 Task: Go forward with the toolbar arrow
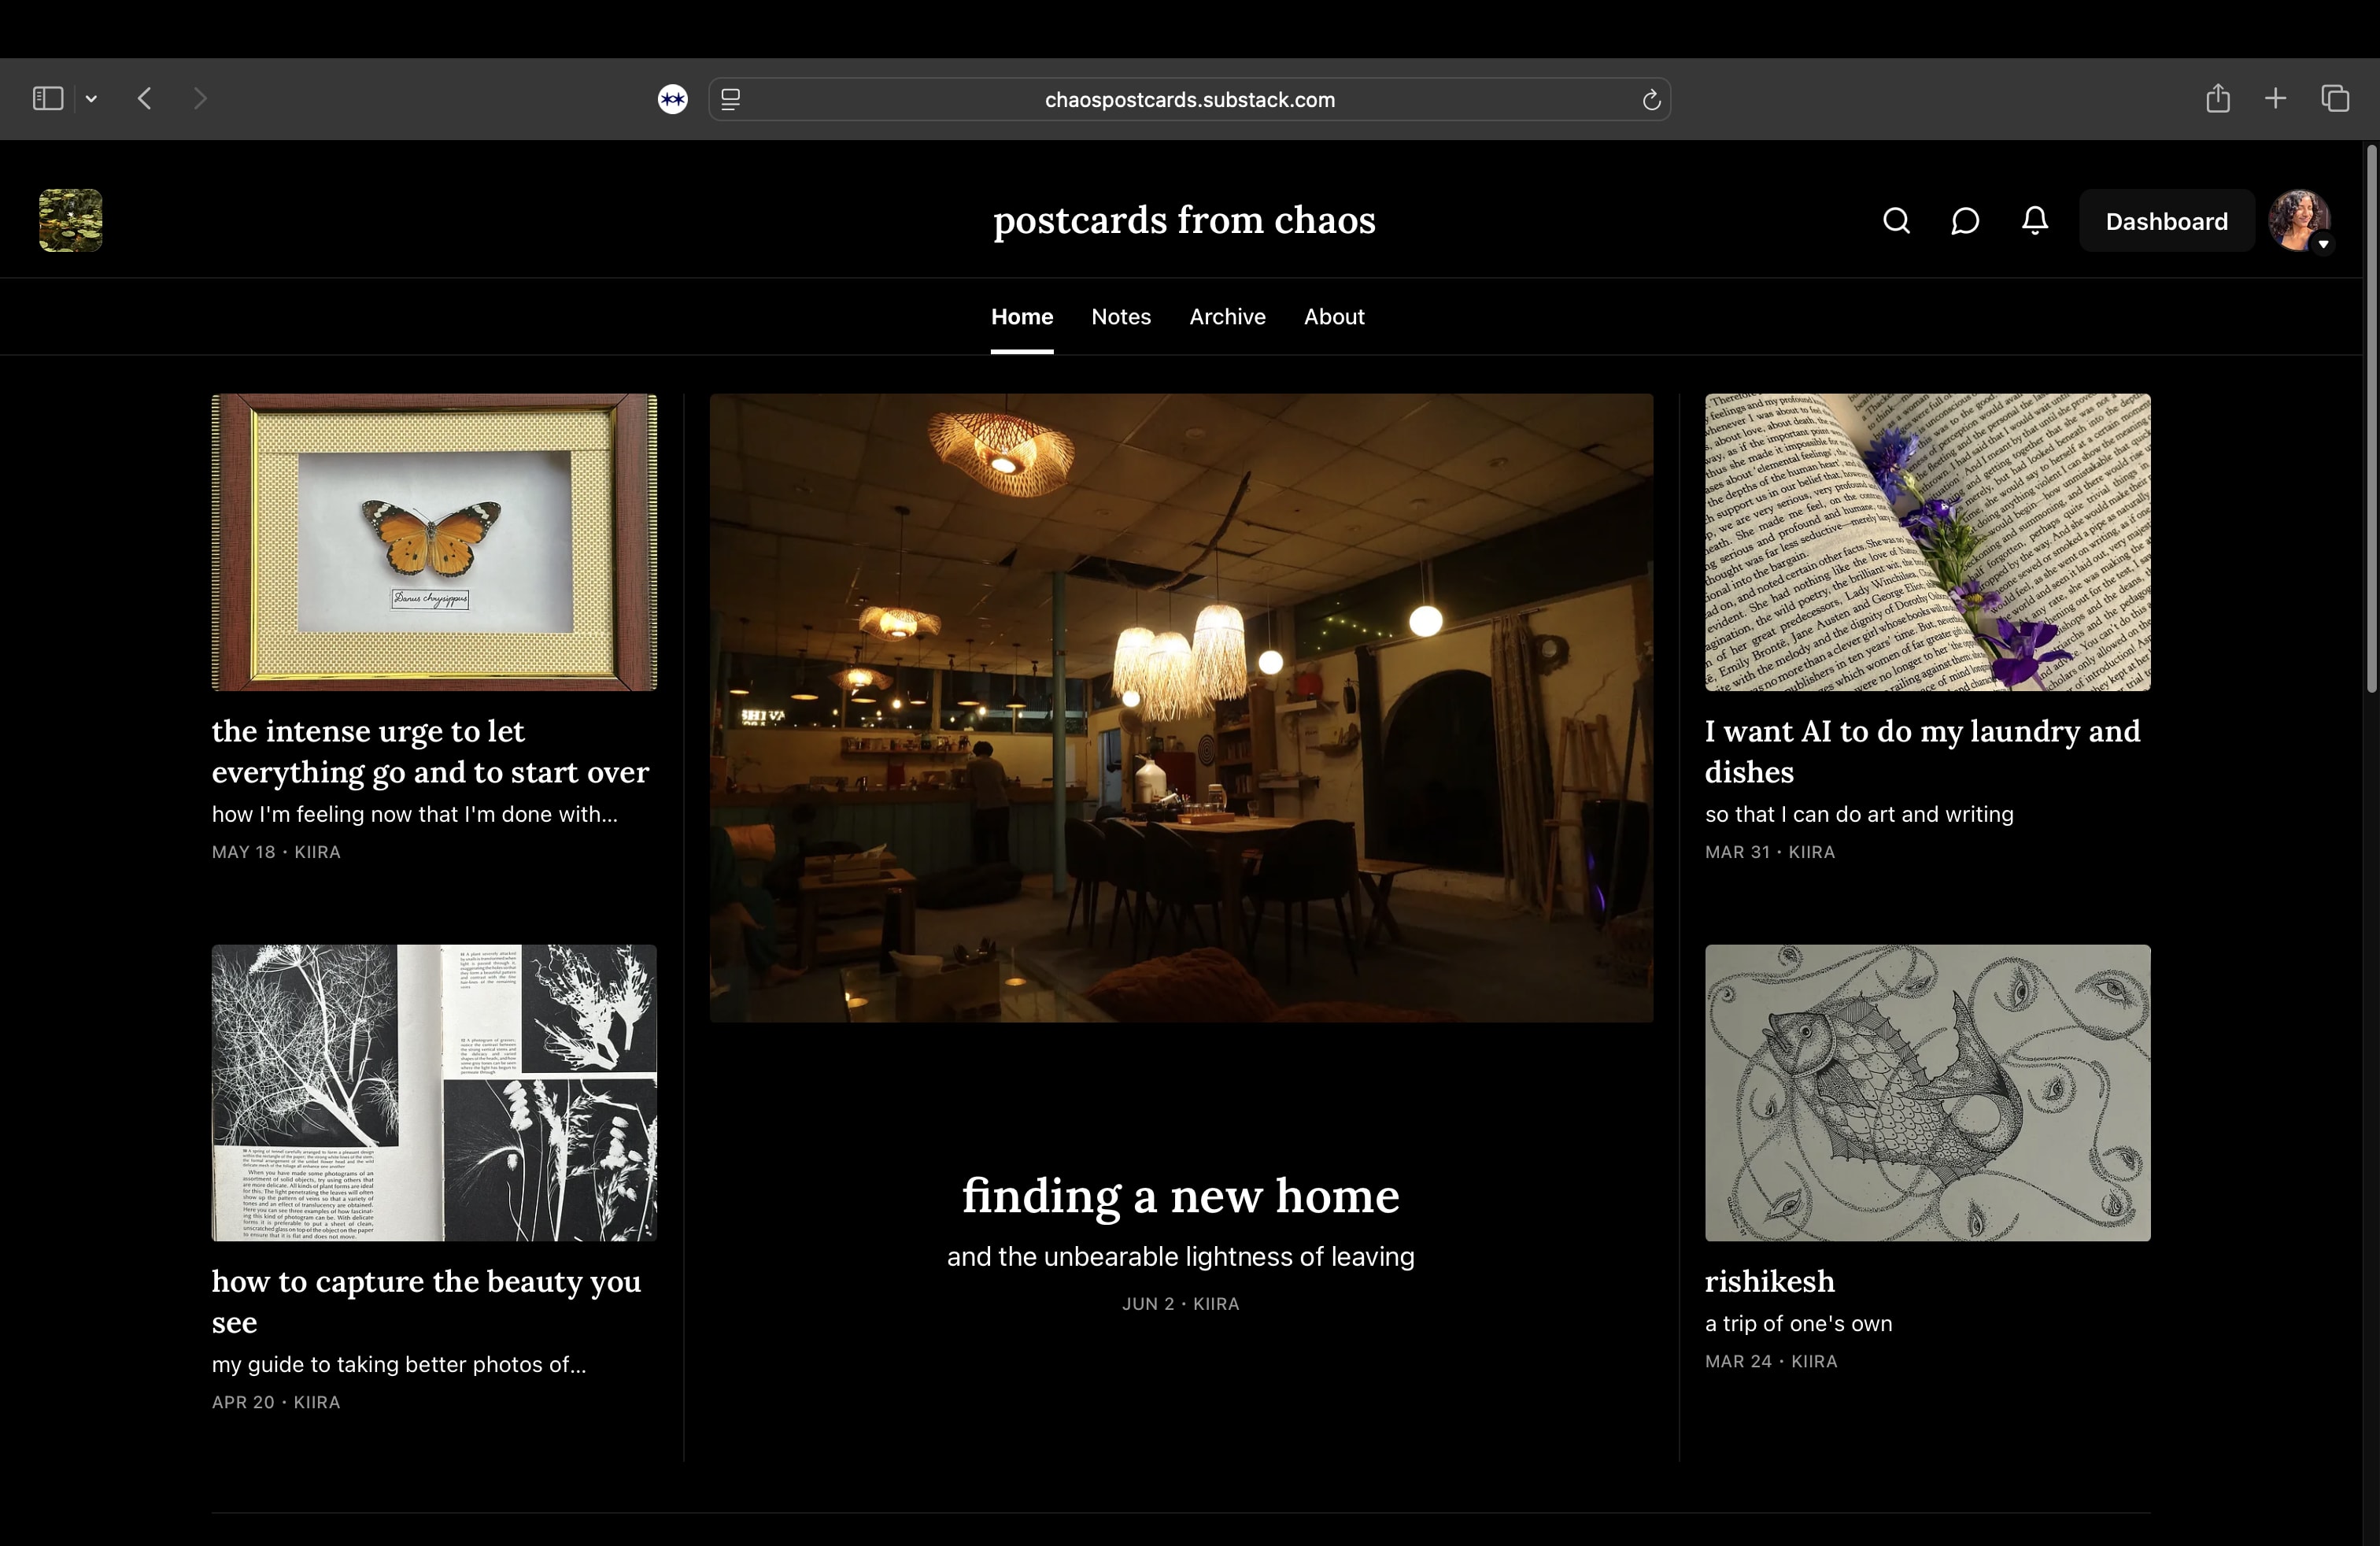(x=200, y=98)
